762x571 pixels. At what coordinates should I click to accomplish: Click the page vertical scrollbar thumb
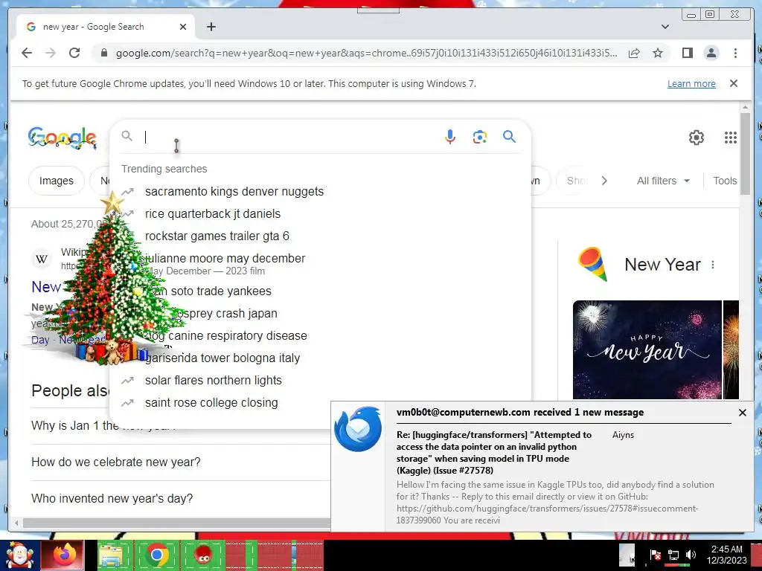point(745,154)
